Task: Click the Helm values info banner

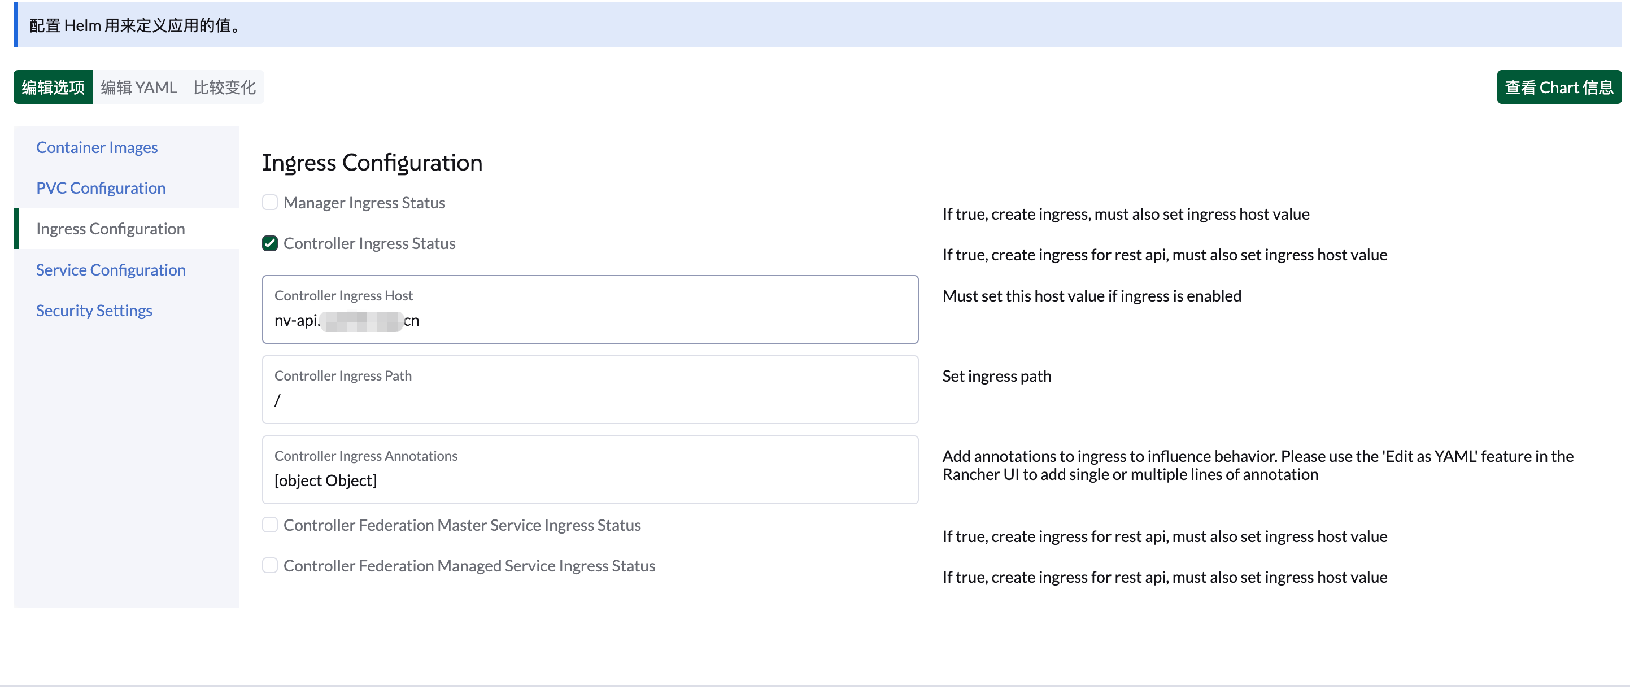Action: (816, 25)
